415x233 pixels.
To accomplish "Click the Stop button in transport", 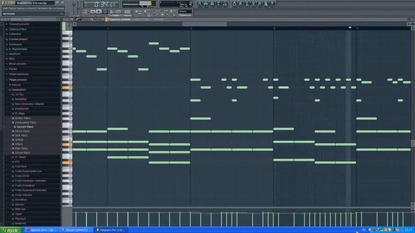I will click(99, 12).
